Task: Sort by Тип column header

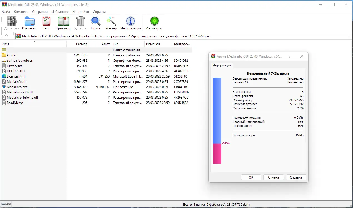Action: click(x=128, y=44)
